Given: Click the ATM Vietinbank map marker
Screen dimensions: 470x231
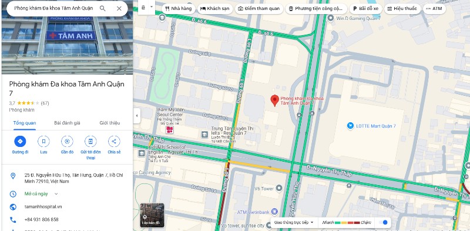Looking at the screenshot, I should pyautogui.click(x=274, y=212).
